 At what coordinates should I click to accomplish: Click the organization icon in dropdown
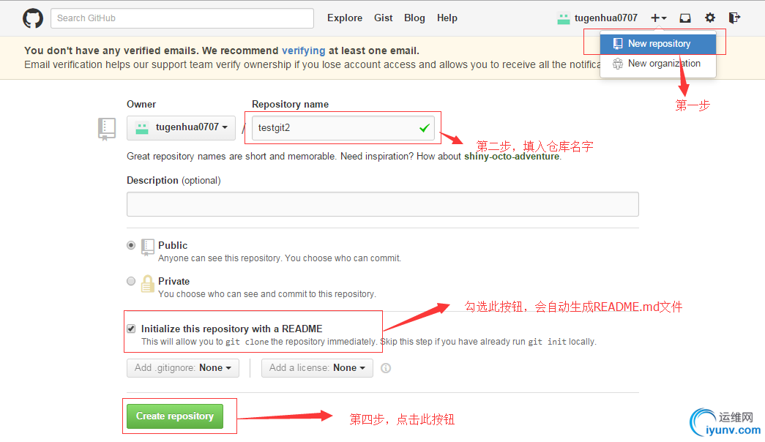(x=618, y=64)
